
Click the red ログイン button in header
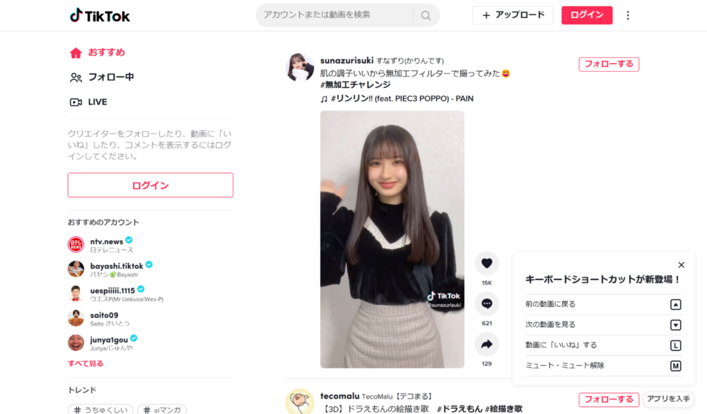pyautogui.click(x=586, y=15)
